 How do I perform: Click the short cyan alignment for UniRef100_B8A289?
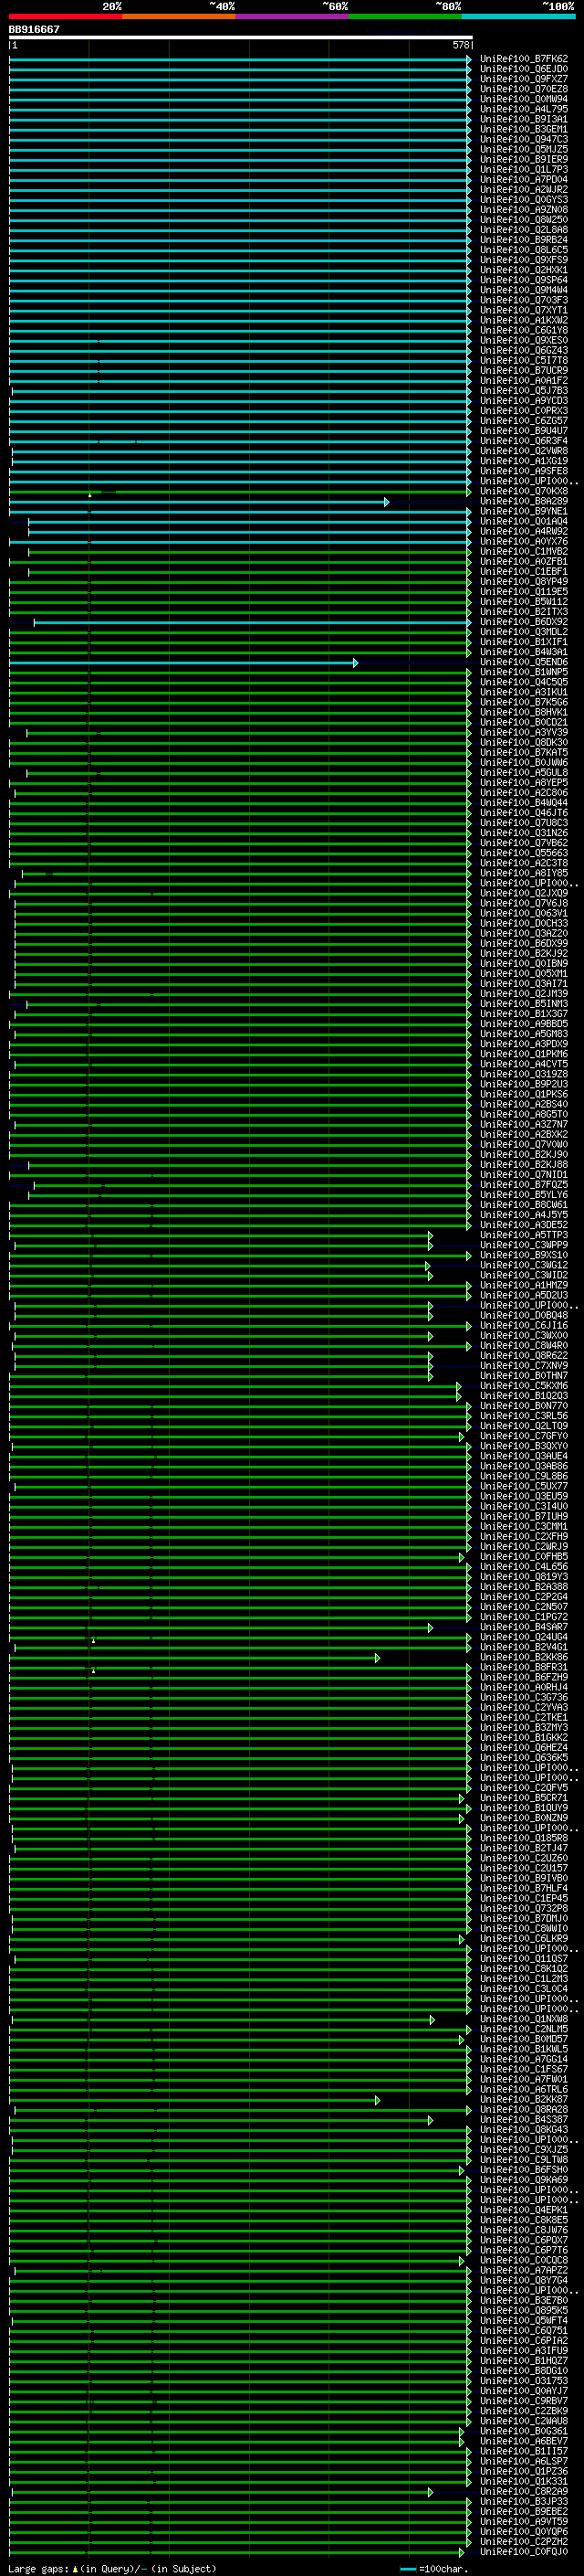[199, 502]
